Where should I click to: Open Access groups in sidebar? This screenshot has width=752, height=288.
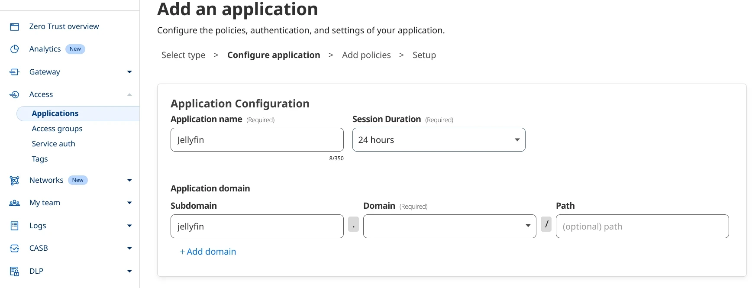coord(57,129)
